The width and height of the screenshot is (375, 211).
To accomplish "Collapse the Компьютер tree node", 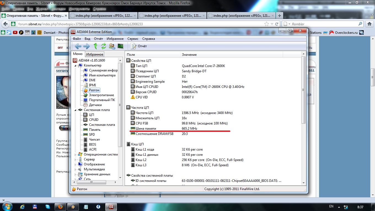I will pos(76,65).
